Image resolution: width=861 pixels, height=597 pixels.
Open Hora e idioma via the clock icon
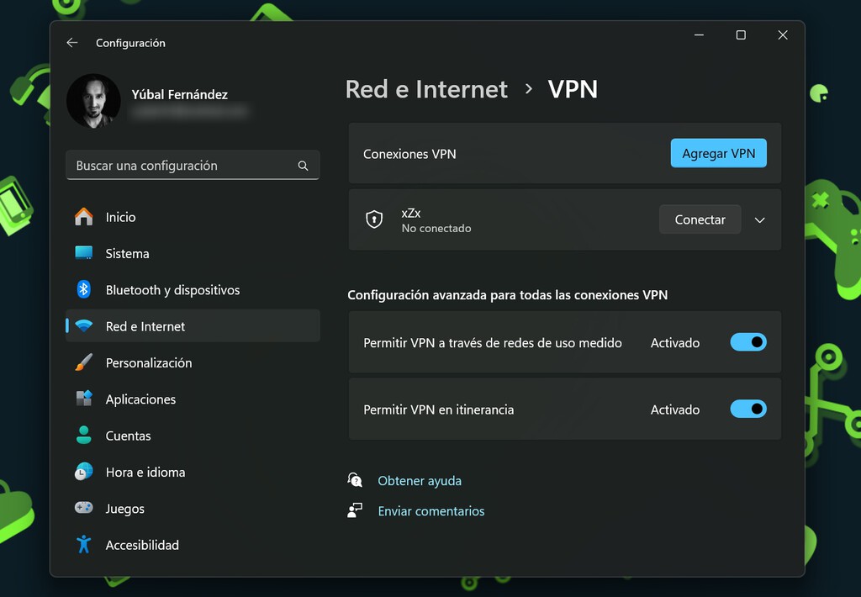[x=84, y=472]
